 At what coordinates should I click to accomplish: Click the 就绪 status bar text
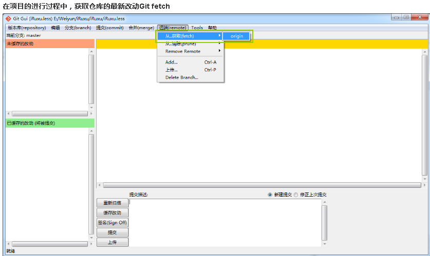pos(10,251)
